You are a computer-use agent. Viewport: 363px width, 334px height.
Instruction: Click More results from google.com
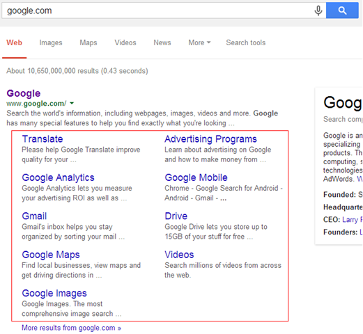[x=71, y=328]
